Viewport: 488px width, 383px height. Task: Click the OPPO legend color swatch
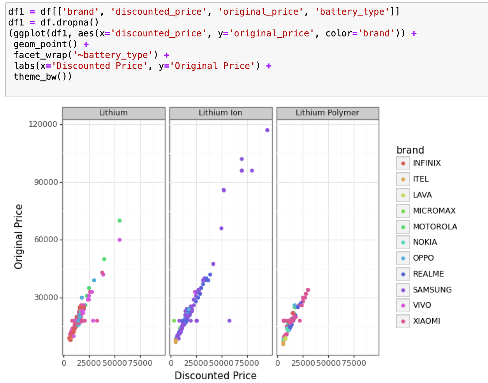click(x=403, y=258)
